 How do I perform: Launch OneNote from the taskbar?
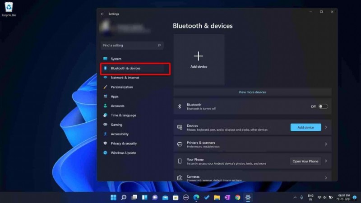pos(227,197)
